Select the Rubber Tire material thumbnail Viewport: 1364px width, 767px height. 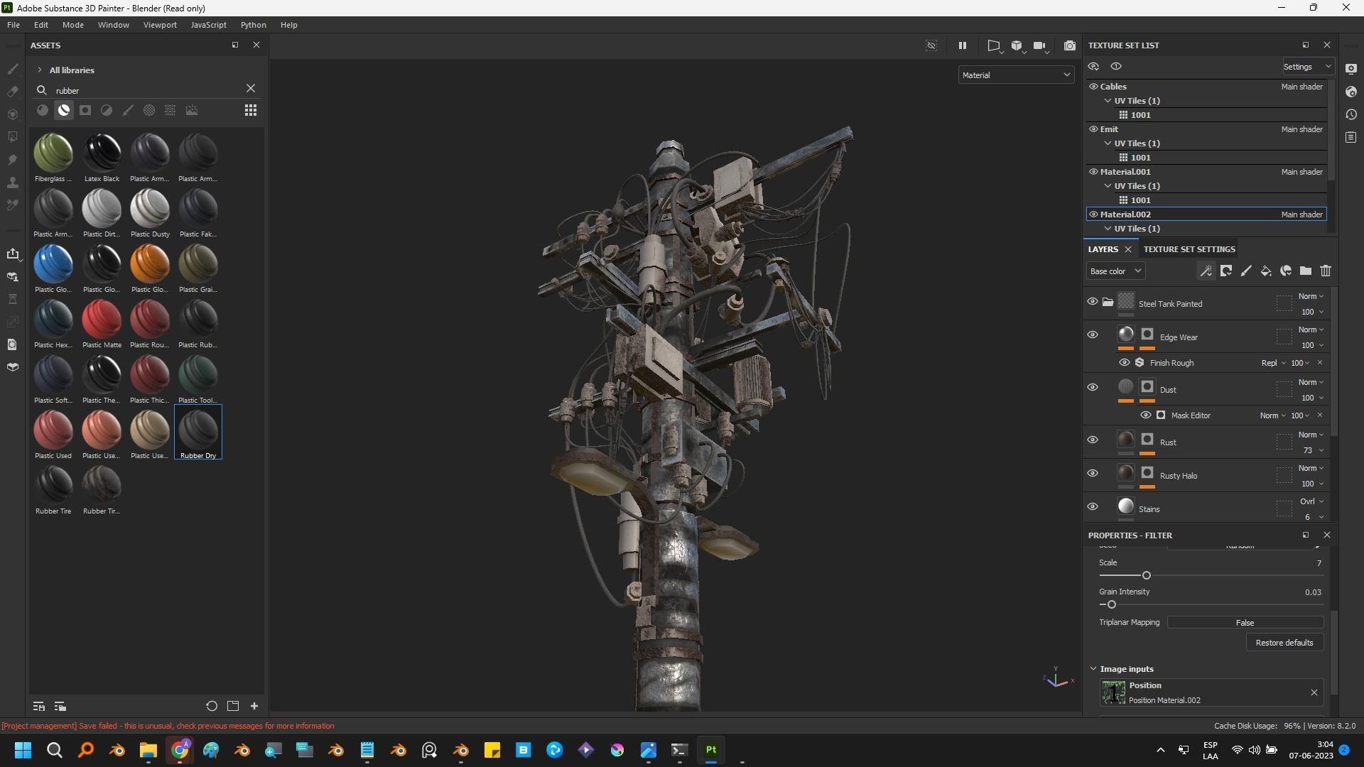tap(53, 486)
